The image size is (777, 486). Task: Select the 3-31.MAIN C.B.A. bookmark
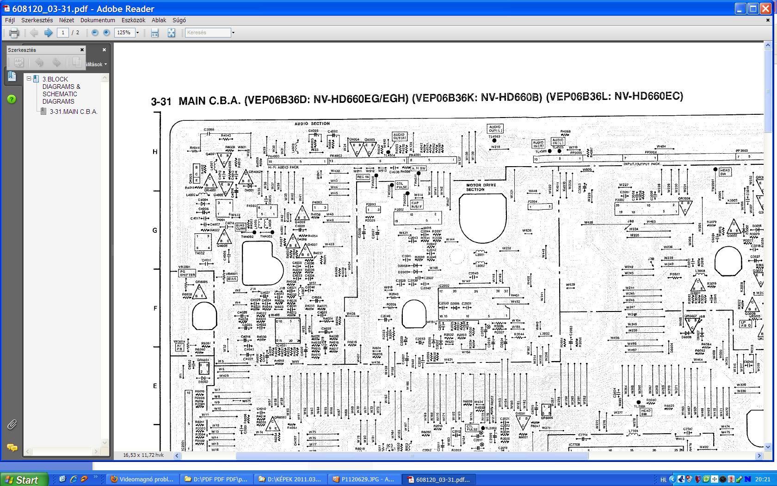[74, 112]
